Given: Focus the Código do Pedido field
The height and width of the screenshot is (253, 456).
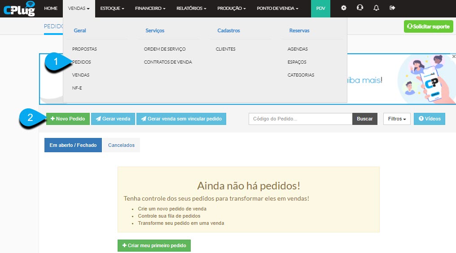Looking at the screenshot, I should point(300,119).
